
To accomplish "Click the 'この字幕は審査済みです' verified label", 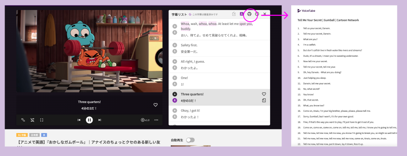I will coord(205,15).
